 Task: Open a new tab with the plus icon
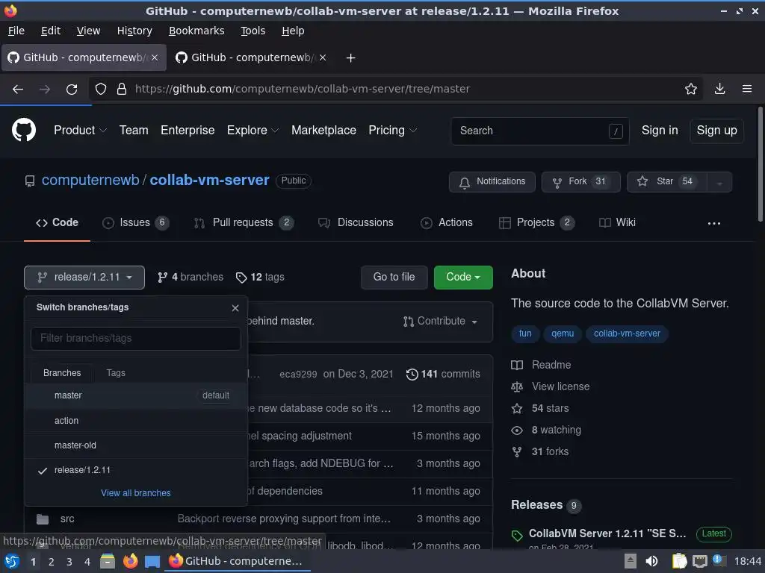pyautogui.click(x=350, y=58)
